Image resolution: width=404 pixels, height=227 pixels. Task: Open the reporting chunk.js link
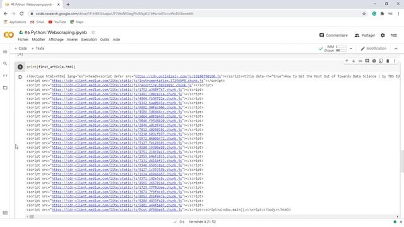point(122,85)
